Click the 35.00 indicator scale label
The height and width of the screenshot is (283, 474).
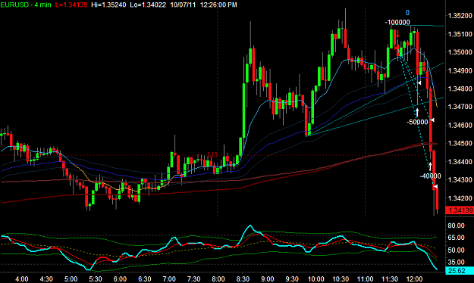tap(456, 262)
